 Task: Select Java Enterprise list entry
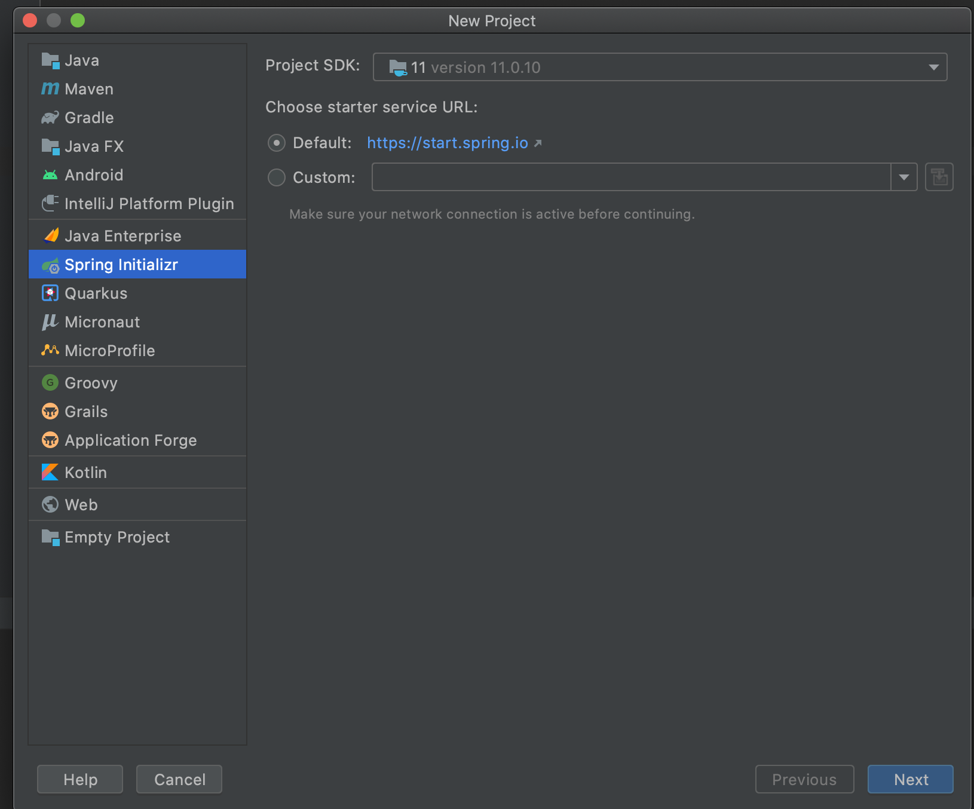137,236
